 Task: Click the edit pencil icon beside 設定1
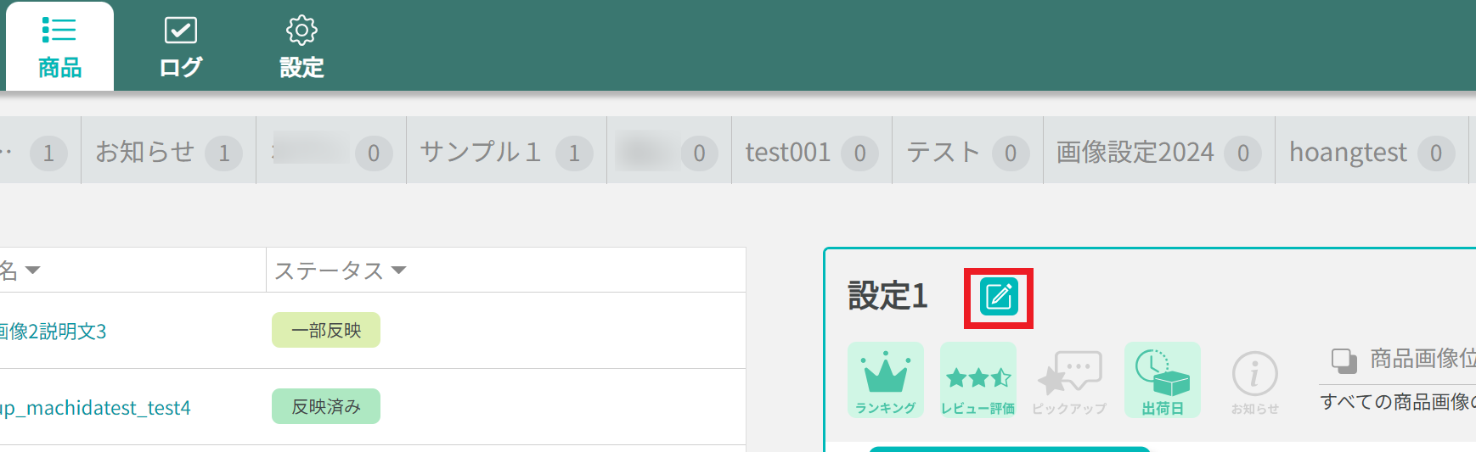tap(999, 298)
